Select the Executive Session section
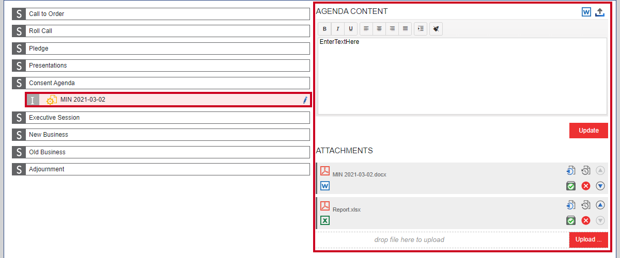 161,118
